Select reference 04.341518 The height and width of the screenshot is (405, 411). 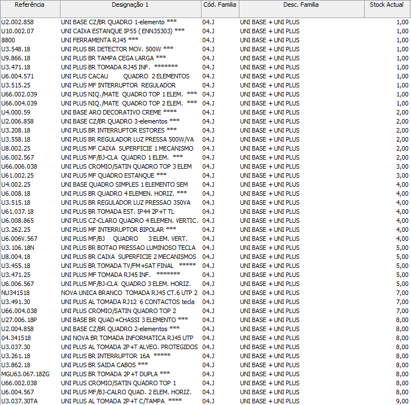click(16, 338)
